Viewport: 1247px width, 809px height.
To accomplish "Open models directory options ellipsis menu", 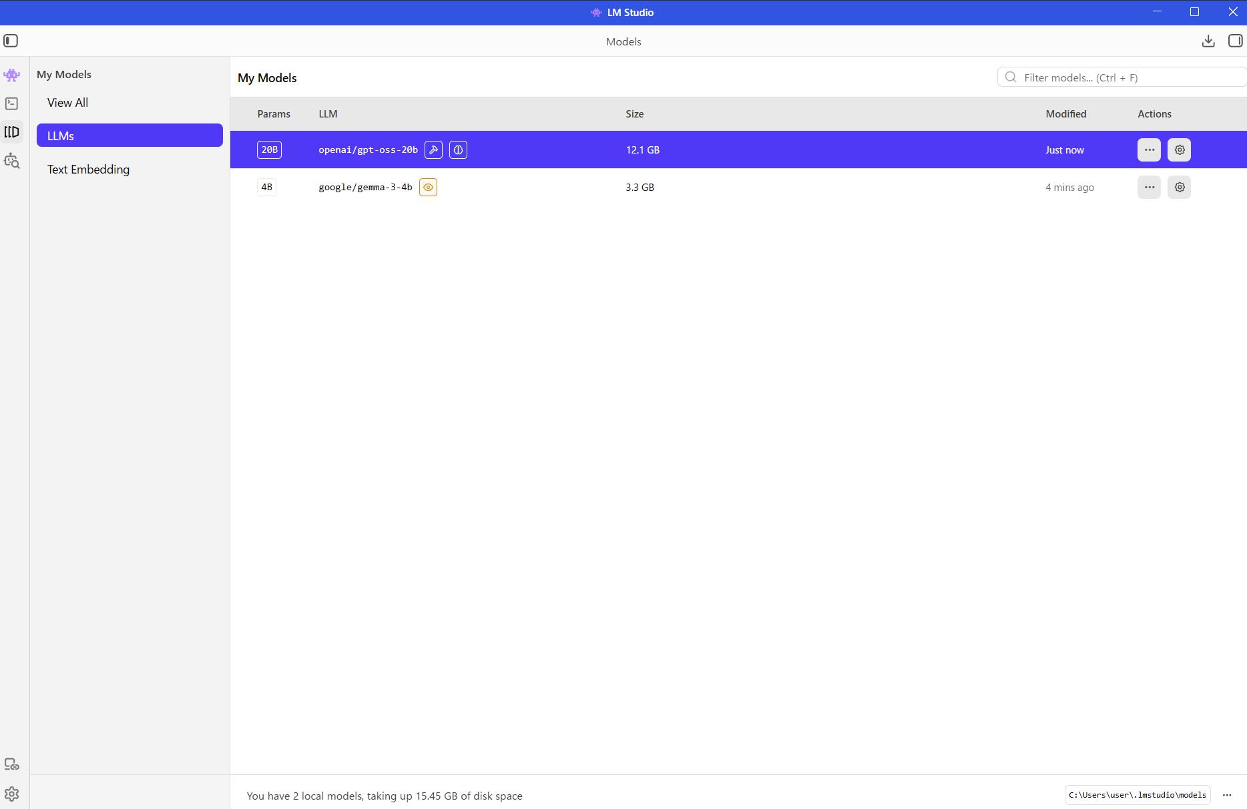I will pyautogui.click(x=1226, y=795).
